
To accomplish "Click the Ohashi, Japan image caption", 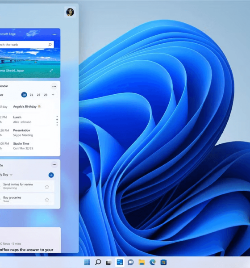I will (x=12, y=71).
